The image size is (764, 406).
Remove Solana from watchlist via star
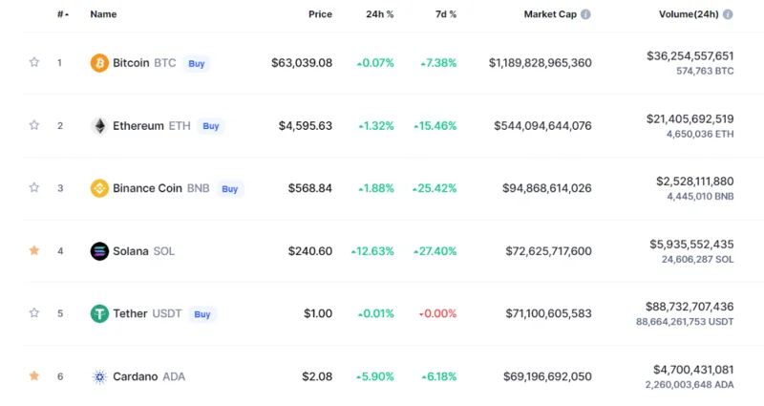(x=34, y=250)
